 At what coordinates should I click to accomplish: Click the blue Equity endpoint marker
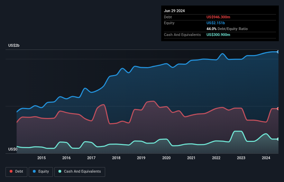click(278, 52)
